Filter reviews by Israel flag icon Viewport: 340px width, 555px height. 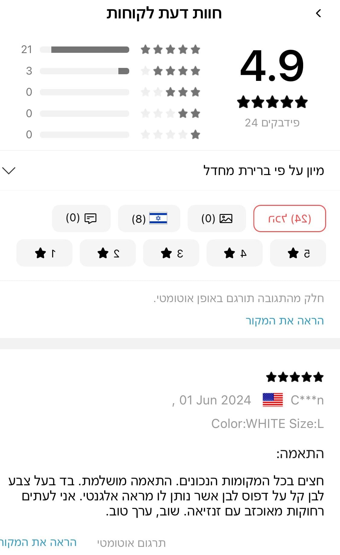pos(158,218)
